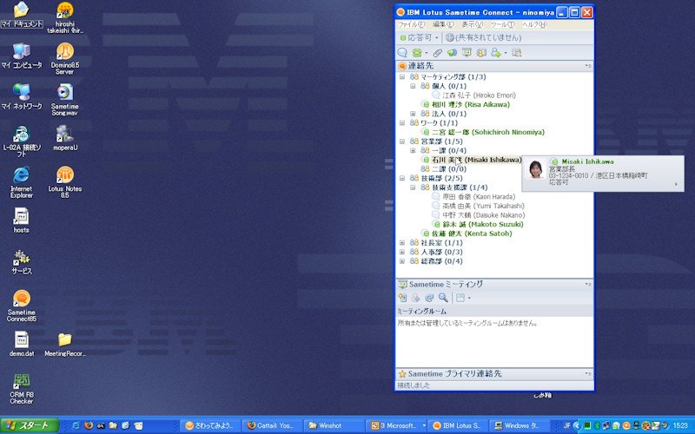
Task: Select contact Kenta Satoh
Action: (472, 233)
